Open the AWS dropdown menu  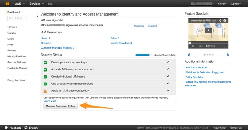coord(20,4)
